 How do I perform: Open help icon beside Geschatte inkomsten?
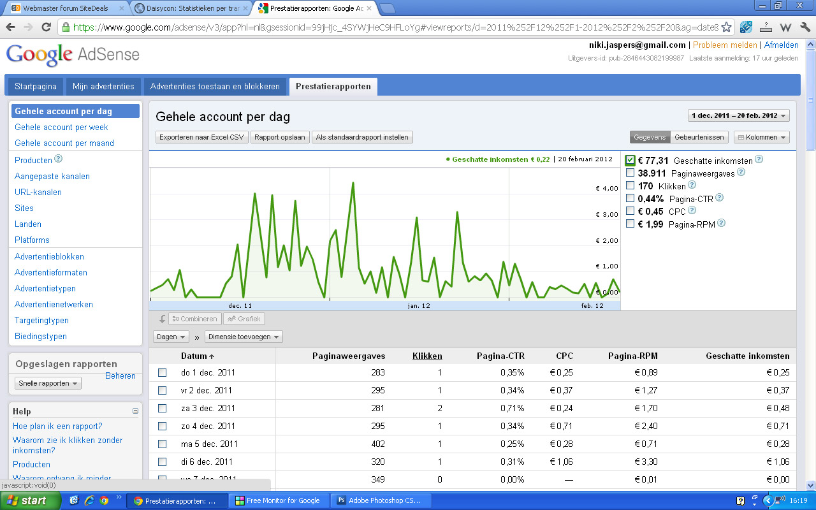(x=759, y=160)
